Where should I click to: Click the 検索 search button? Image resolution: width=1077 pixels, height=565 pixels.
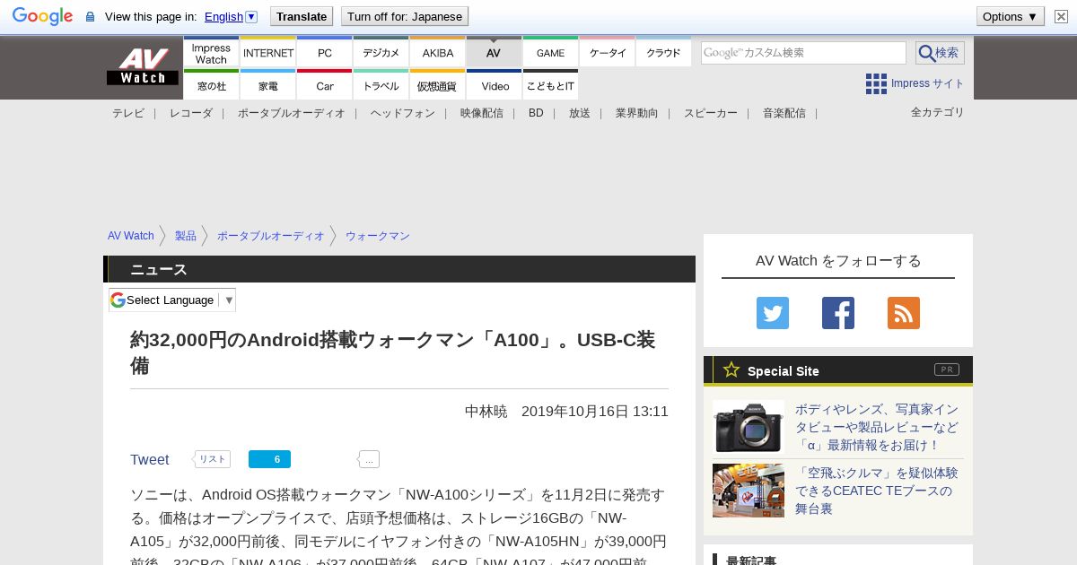940,53
